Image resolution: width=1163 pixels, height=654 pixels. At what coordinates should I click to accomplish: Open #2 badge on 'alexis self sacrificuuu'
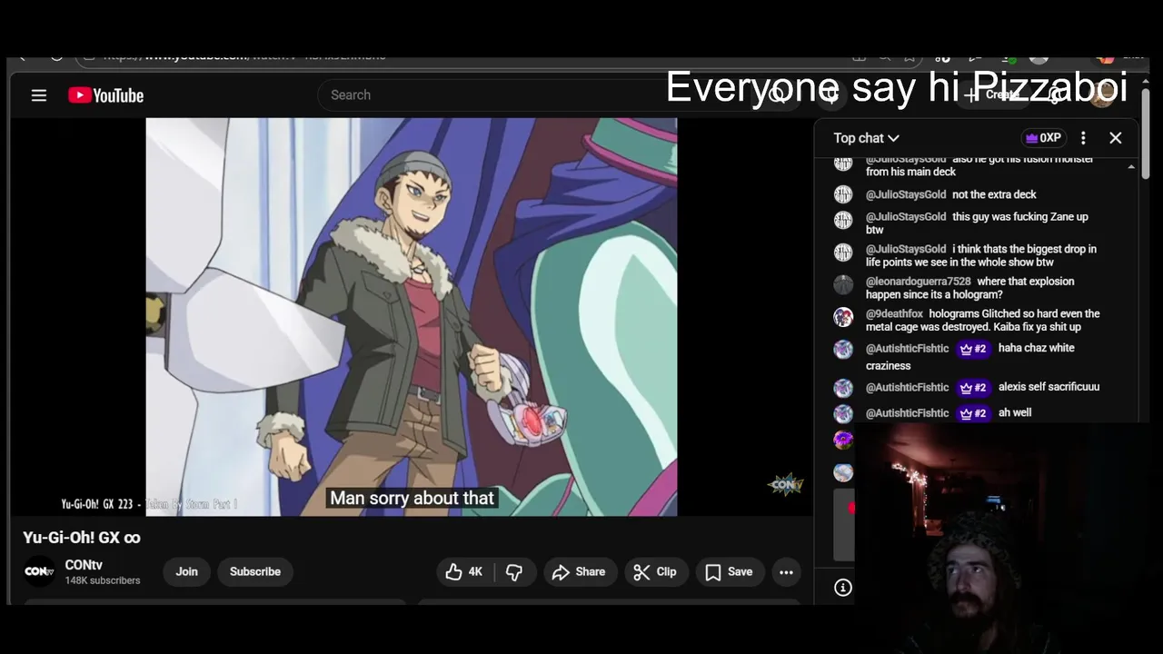click(973, 388)
